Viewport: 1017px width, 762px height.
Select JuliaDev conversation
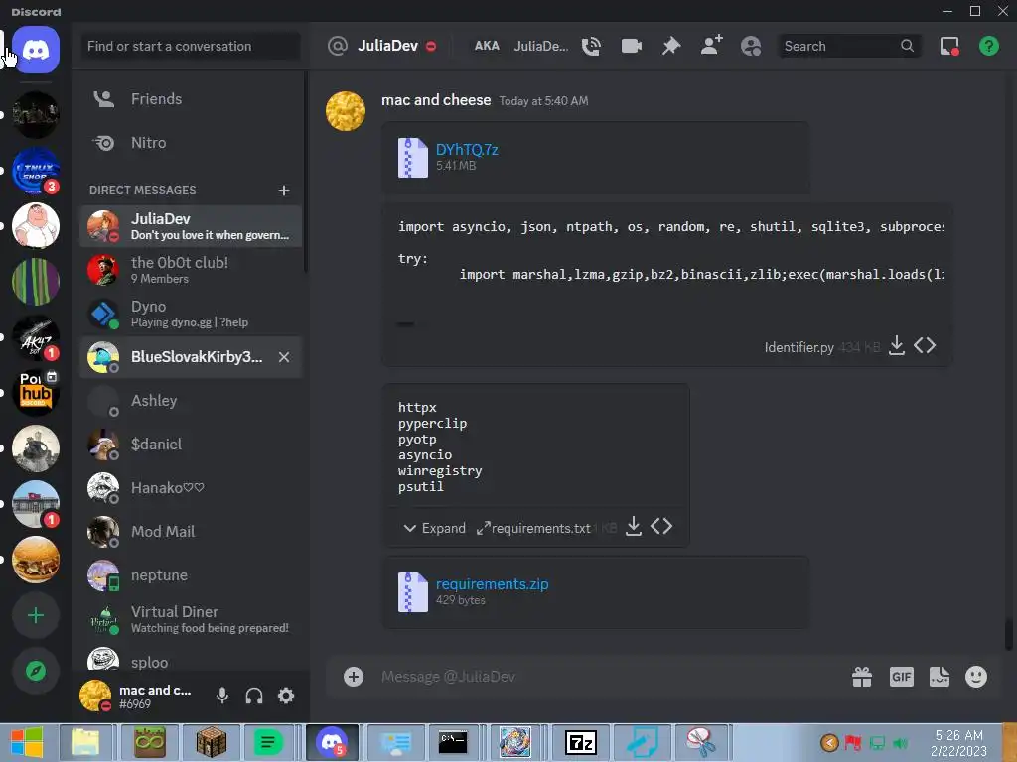(191, 226)
